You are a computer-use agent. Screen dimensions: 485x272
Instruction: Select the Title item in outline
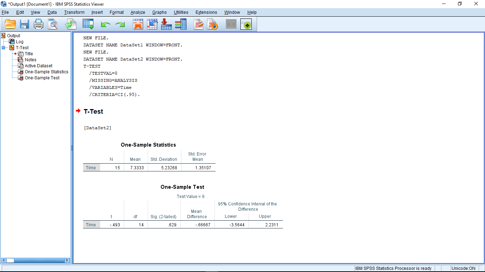click(x=29, y=53)
